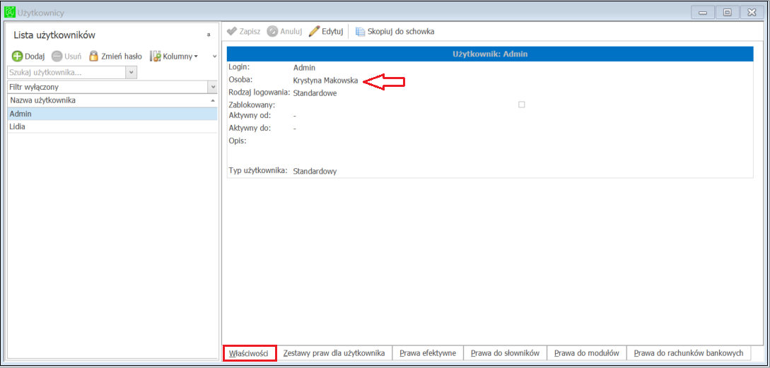
Task: Click the Zapisz checkmark button
Action: tap(243, 31)
